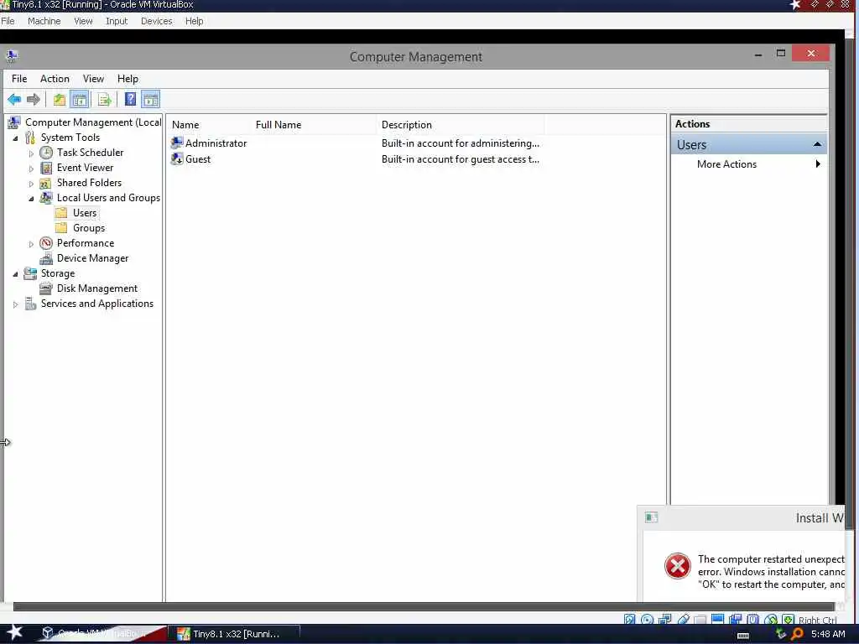Sort by the Name column header
859x644 pixels.
click(x=209, y=125)
